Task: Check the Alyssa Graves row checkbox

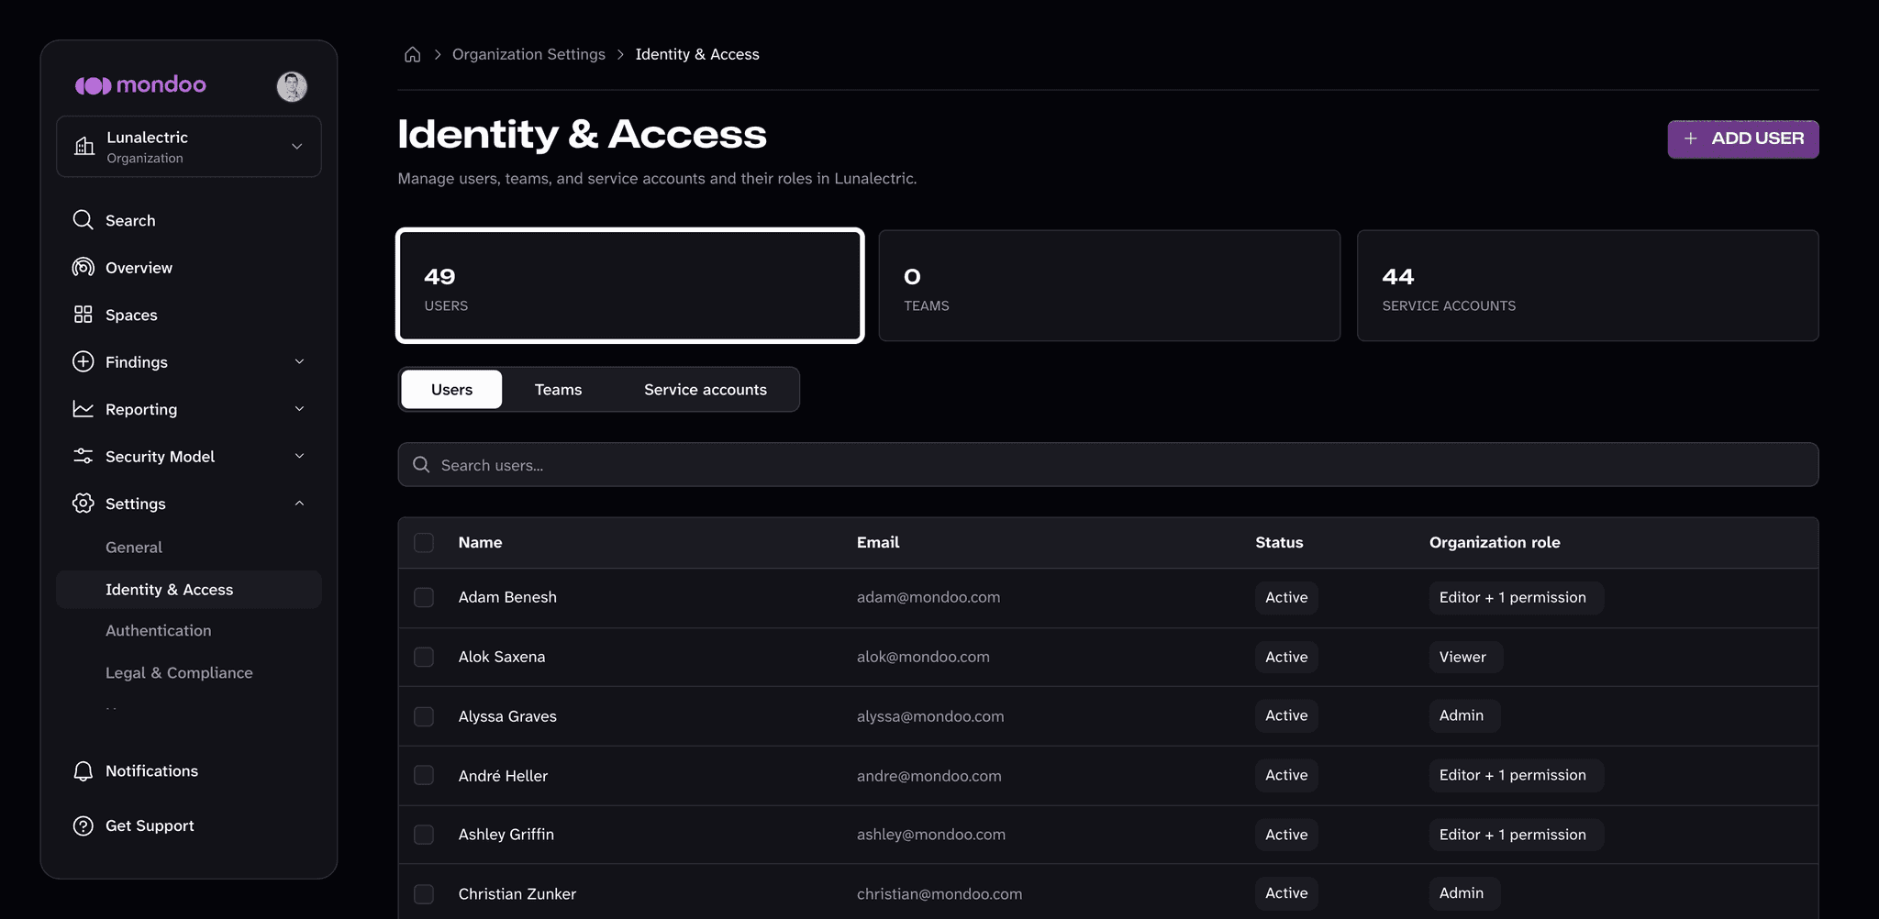Action: 424,716
